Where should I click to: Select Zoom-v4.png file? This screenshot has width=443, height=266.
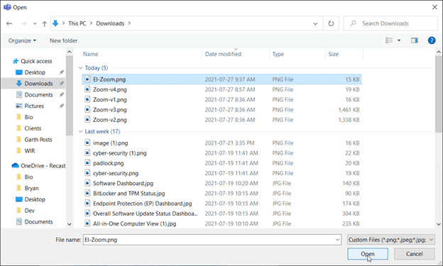tap(110, 89)
